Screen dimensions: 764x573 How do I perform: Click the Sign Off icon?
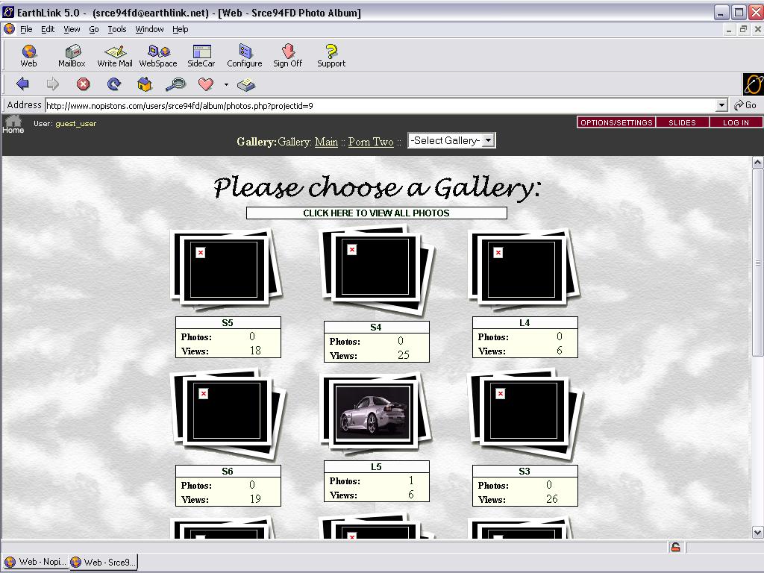point(287,56)
